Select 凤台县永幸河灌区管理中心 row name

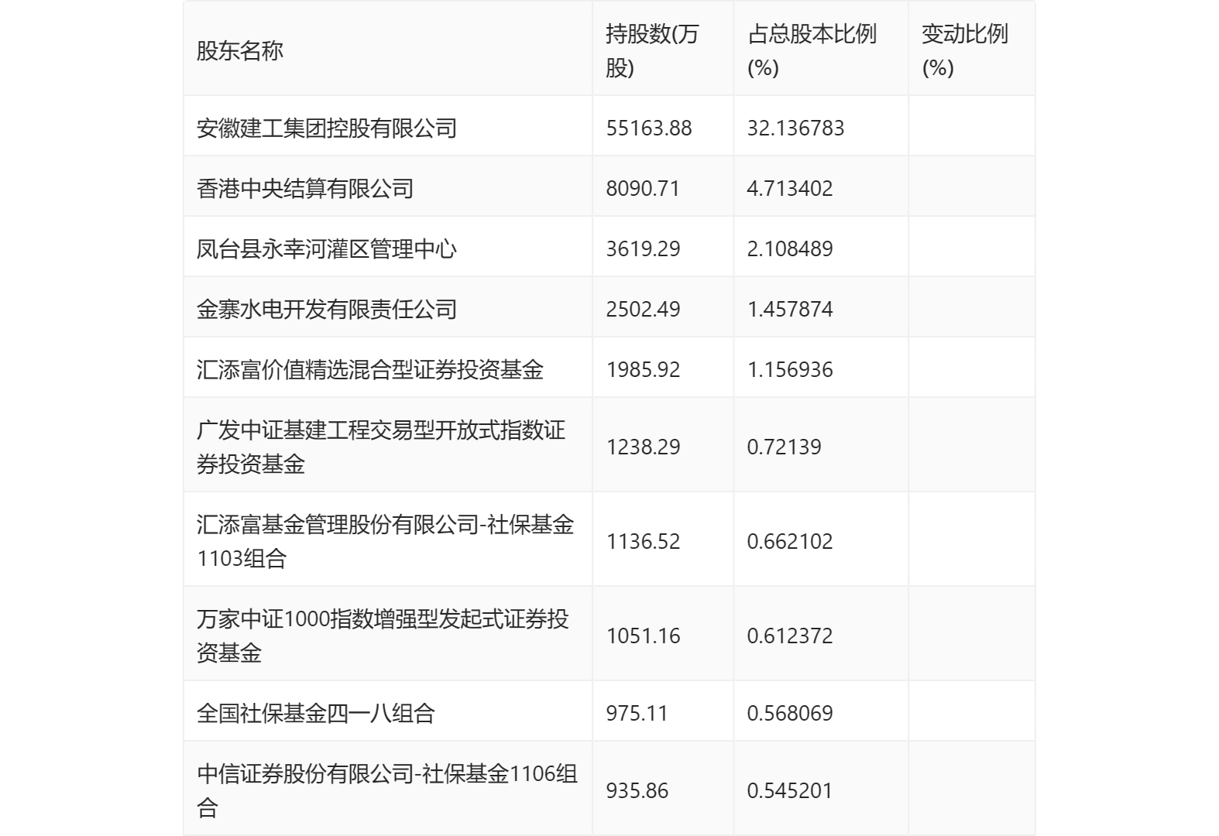pyautogui.click(x=327, y=248)
